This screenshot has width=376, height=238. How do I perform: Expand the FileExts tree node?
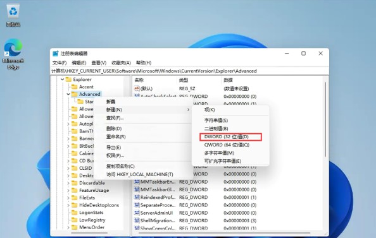(68, 198)
